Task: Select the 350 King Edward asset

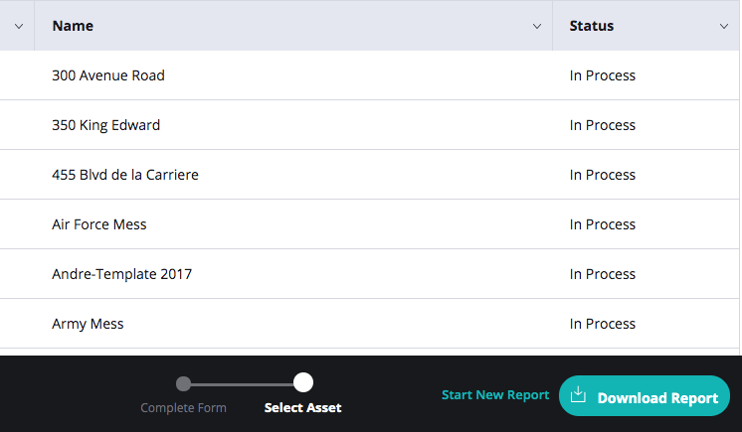Action: point(370,125)
